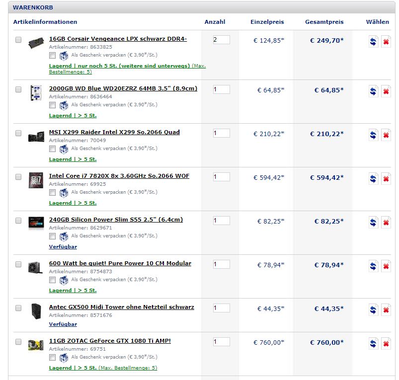Update the MSI X299 Raider row
This screenshot has width=399, height=380.
click(373, 135)
